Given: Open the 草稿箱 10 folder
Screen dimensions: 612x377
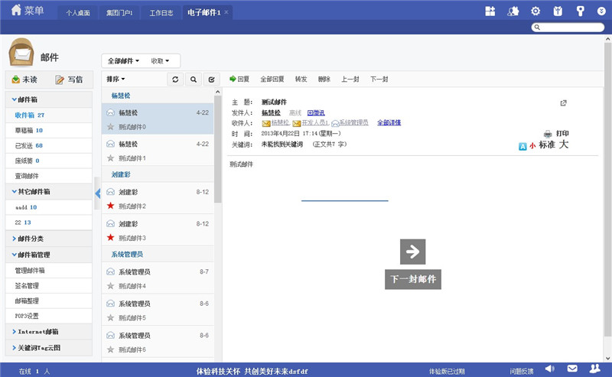Looking at the screenshot, I should (x=48, y=130).
